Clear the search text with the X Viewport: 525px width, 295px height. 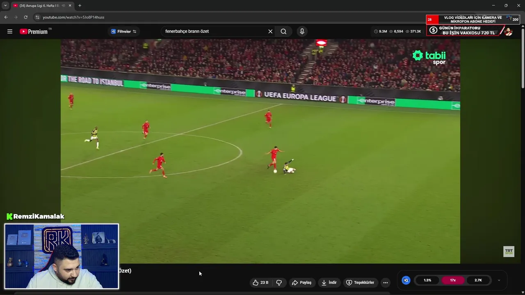point(270,32)
